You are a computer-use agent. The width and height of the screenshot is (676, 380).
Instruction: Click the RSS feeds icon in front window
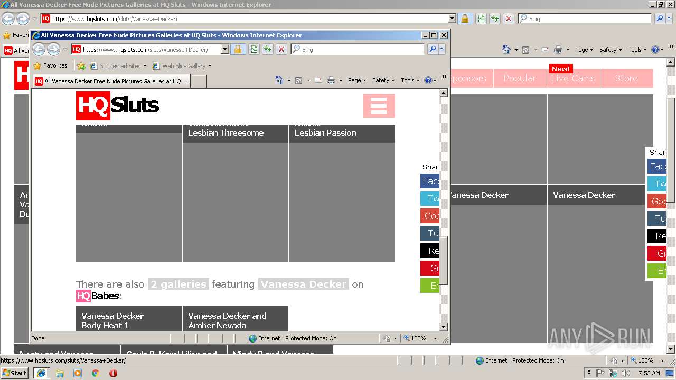[x=298, y=80]
